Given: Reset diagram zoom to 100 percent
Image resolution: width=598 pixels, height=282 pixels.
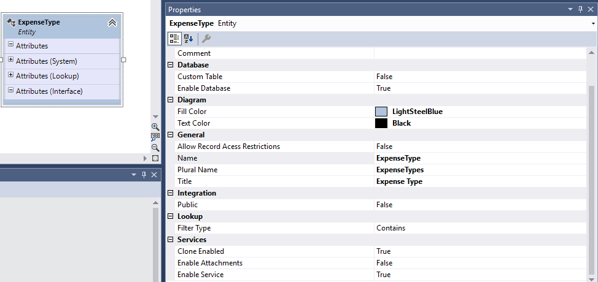Looking at the screenshot, I should click(155, 137).
